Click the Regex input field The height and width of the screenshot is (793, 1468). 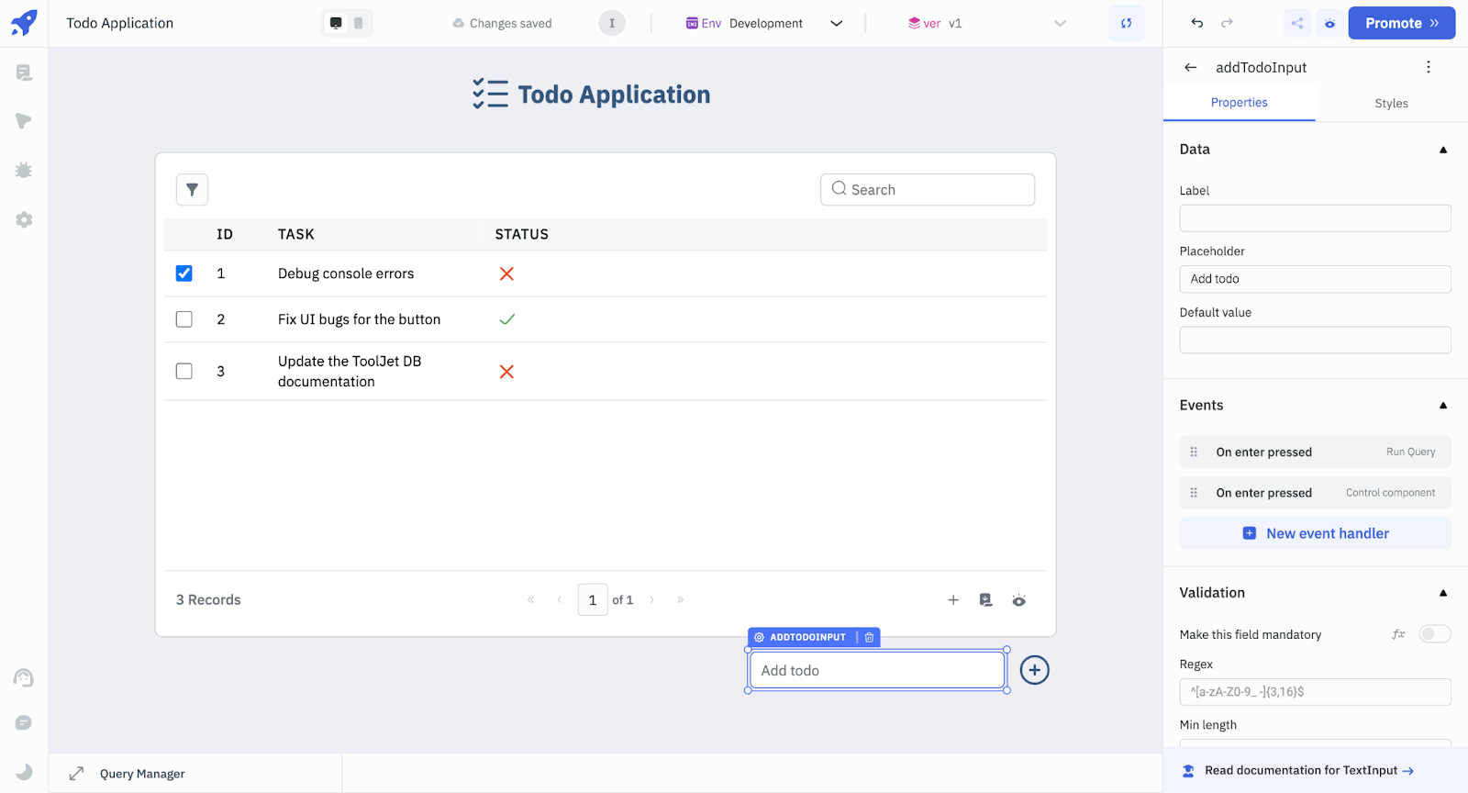click(x=1315, y=692)
